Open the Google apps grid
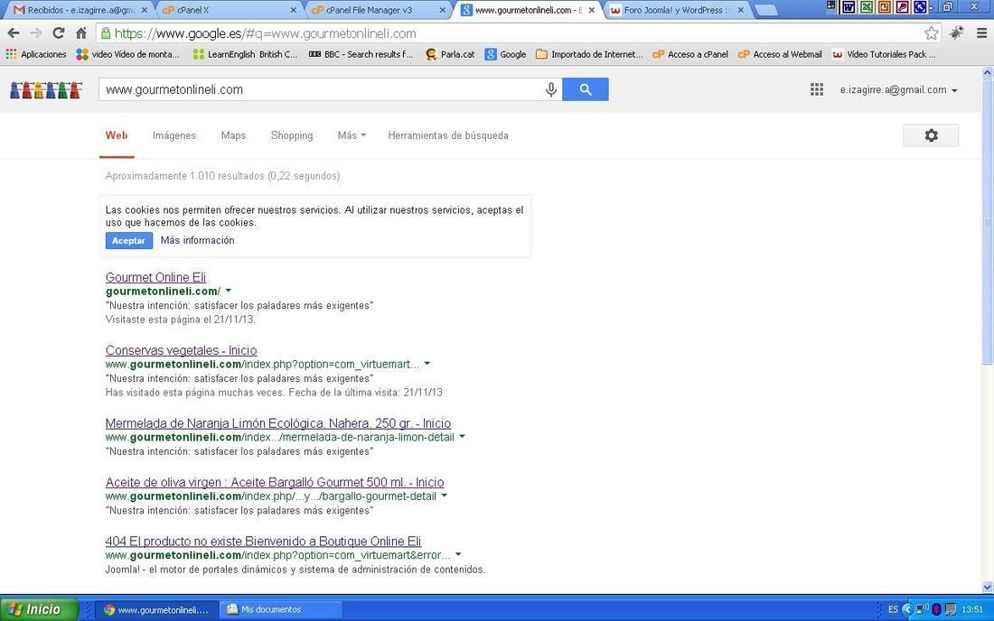Image resolution: width=994 pixels, height=621 pixels. (817, 90)
